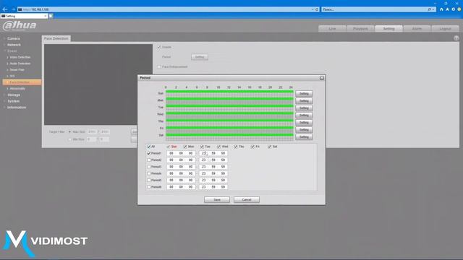Uncheck the Fri day checkbox
Image resolution: width=463 pixels, height=260 pixels.
click(252, 147)
